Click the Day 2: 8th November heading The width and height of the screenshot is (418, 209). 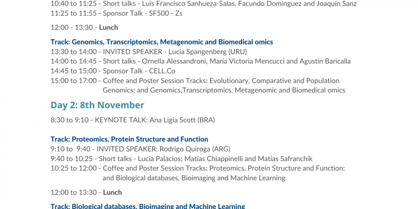97,105
